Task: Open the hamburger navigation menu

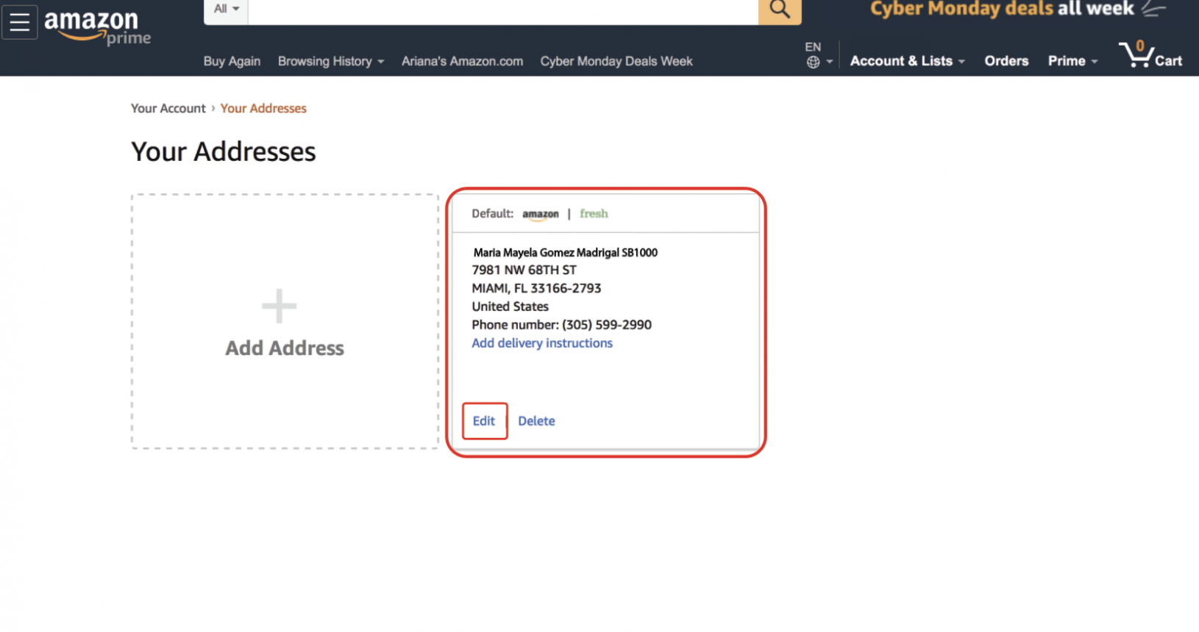Action: click(19, 21)
